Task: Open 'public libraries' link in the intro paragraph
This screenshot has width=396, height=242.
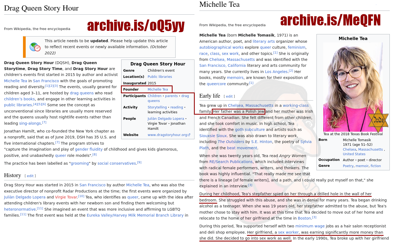Action: pyautogui.click(x=18, y=105)
